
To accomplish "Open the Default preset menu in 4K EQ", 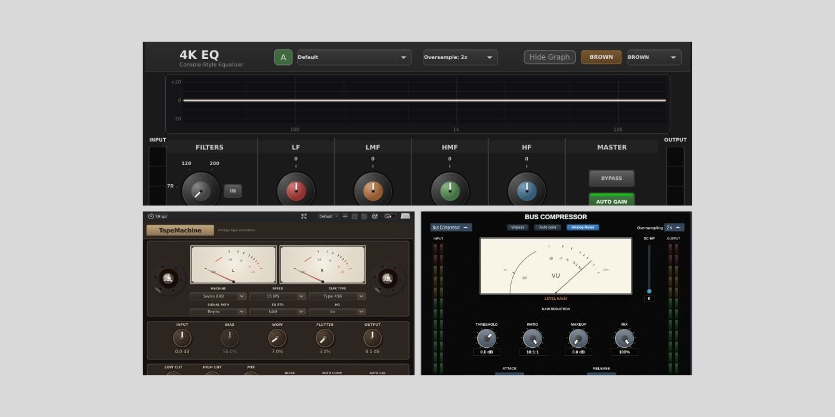I will tap(354, 57).
